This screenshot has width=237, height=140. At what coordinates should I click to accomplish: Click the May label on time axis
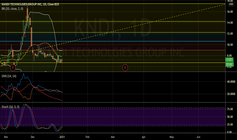(x=172, y=137)
